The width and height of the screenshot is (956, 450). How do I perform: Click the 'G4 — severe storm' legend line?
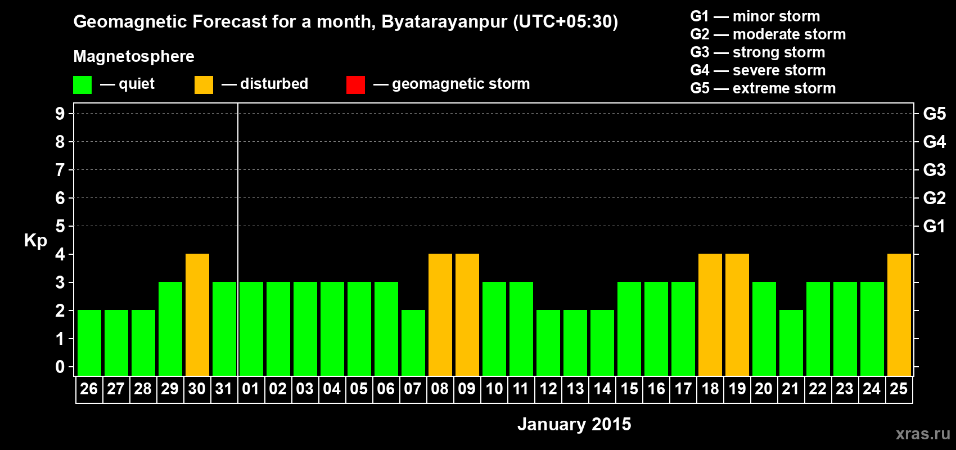click(x=758, y=70)
